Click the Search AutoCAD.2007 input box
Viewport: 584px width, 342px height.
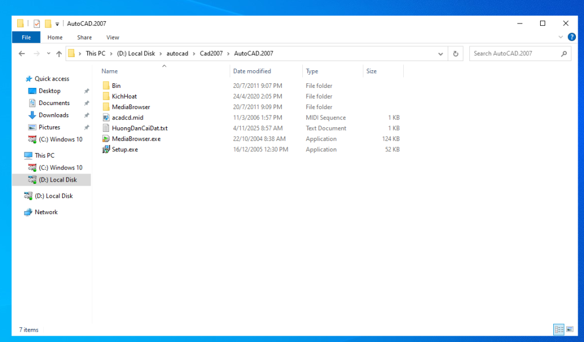pos(515,54)
